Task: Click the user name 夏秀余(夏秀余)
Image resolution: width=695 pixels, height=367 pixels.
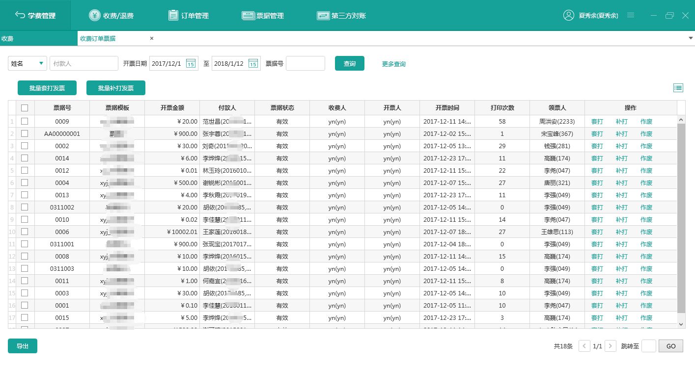Action: click(x=598, y=16)
